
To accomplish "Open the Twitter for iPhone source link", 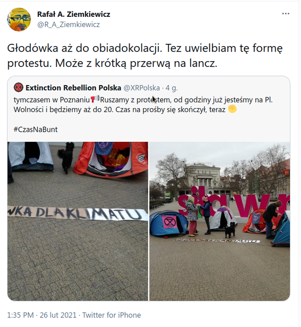I will 111,315.
